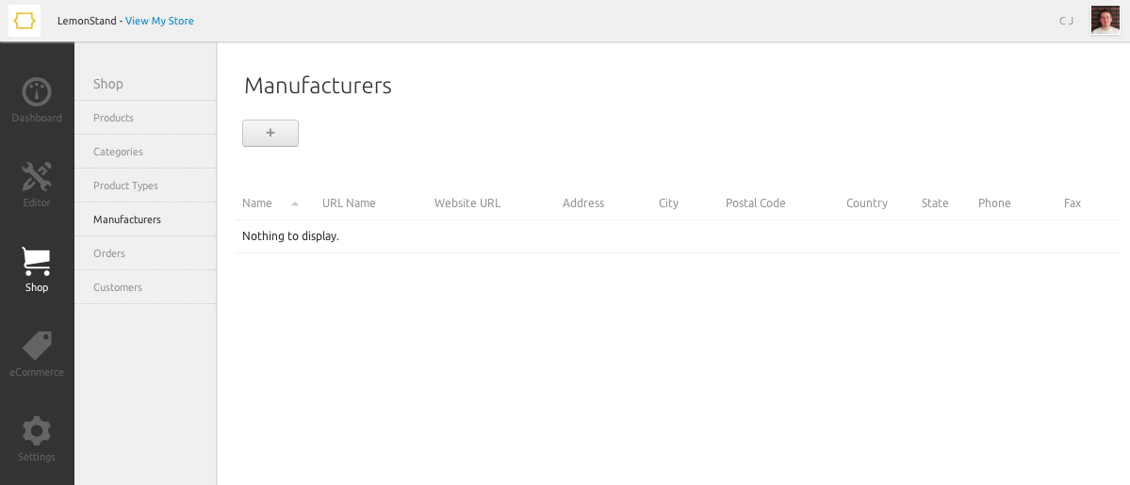Sort table by URL Name column
Screen dimensions: 1130x485
click(349, 203)
